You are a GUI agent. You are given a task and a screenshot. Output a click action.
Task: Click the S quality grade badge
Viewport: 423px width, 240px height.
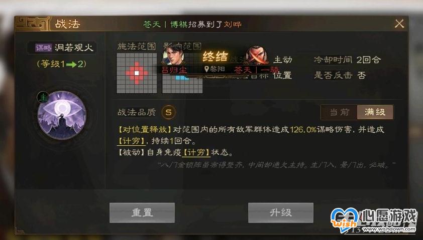169,112
